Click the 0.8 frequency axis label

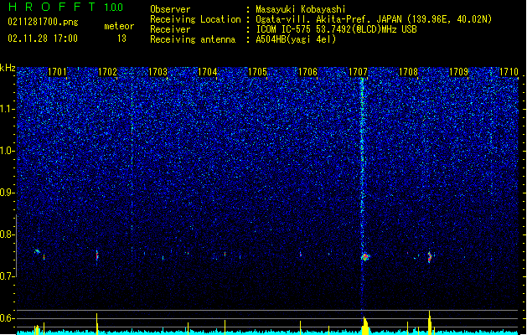coord(8,234)
